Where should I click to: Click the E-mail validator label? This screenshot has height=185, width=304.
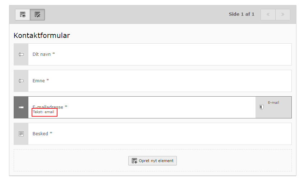pyautogui.click(x=273, y=102)
